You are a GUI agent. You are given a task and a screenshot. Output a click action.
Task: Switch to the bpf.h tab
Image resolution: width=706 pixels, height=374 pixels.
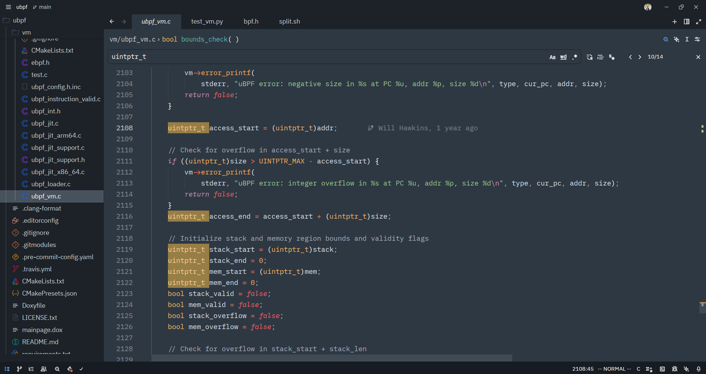251,22
